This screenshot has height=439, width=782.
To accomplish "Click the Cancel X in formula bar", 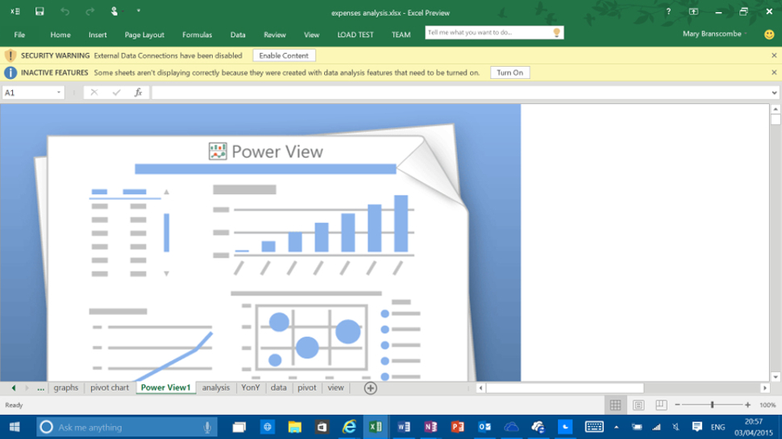I will coord(94,93).
